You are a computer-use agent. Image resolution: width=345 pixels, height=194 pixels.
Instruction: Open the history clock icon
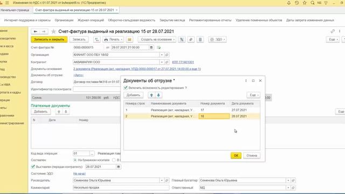296,3
